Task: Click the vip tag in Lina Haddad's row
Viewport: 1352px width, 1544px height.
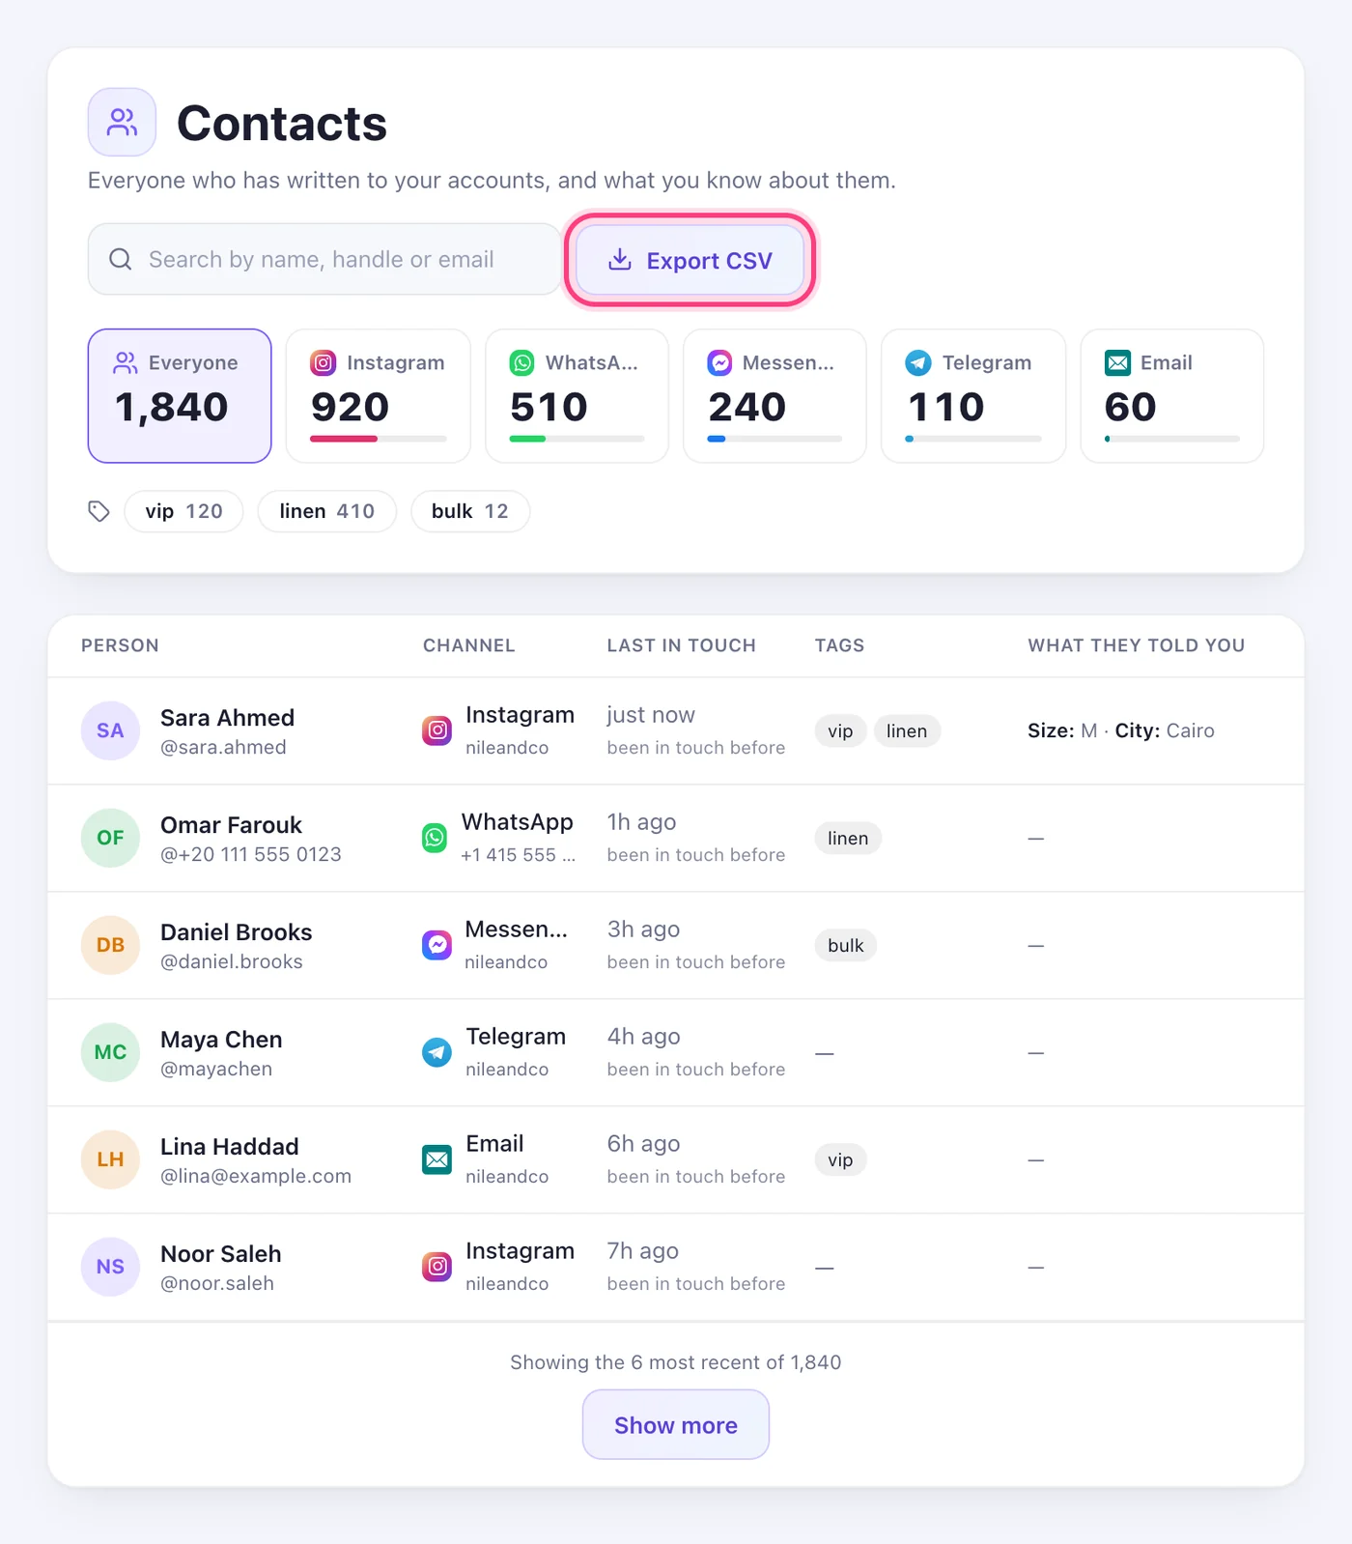Action: click(840, 1159)
